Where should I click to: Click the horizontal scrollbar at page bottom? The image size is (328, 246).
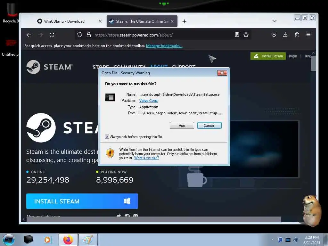153,219
